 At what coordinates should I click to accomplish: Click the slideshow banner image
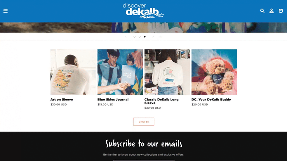144,28
